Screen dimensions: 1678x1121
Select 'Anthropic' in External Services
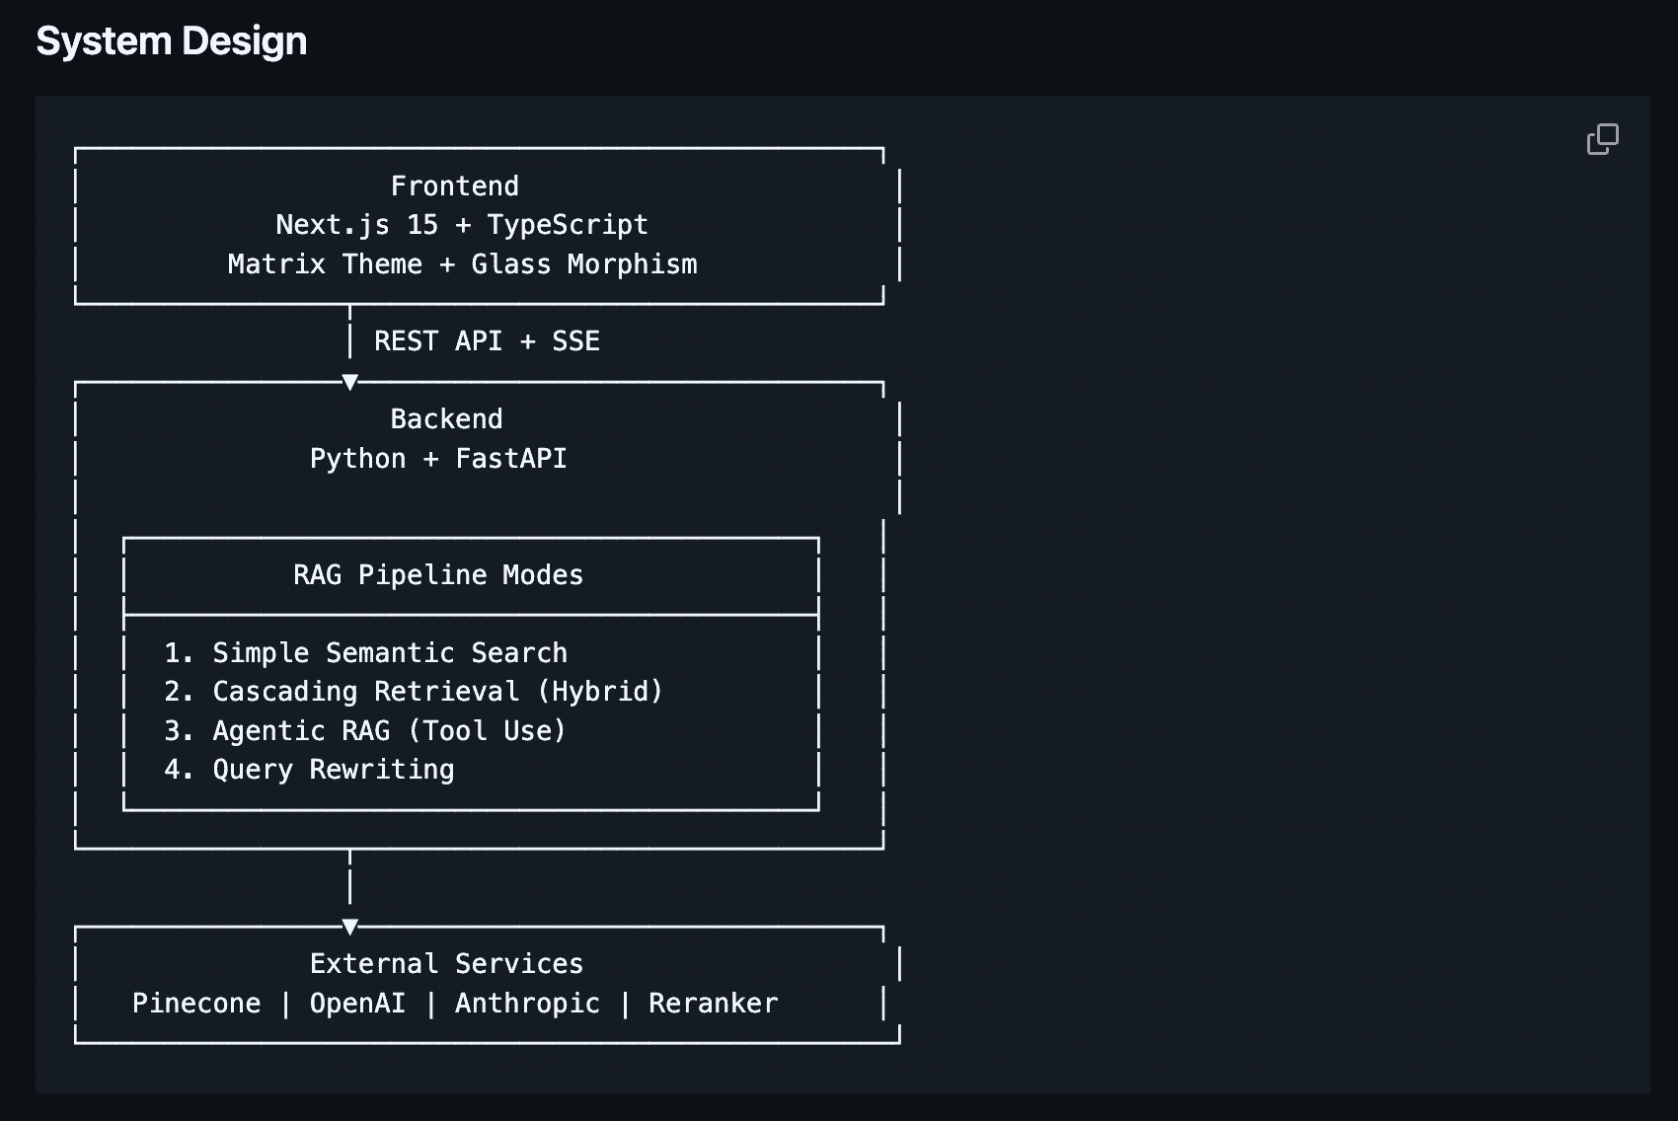pyautogui.click(x=527, y=1003)
